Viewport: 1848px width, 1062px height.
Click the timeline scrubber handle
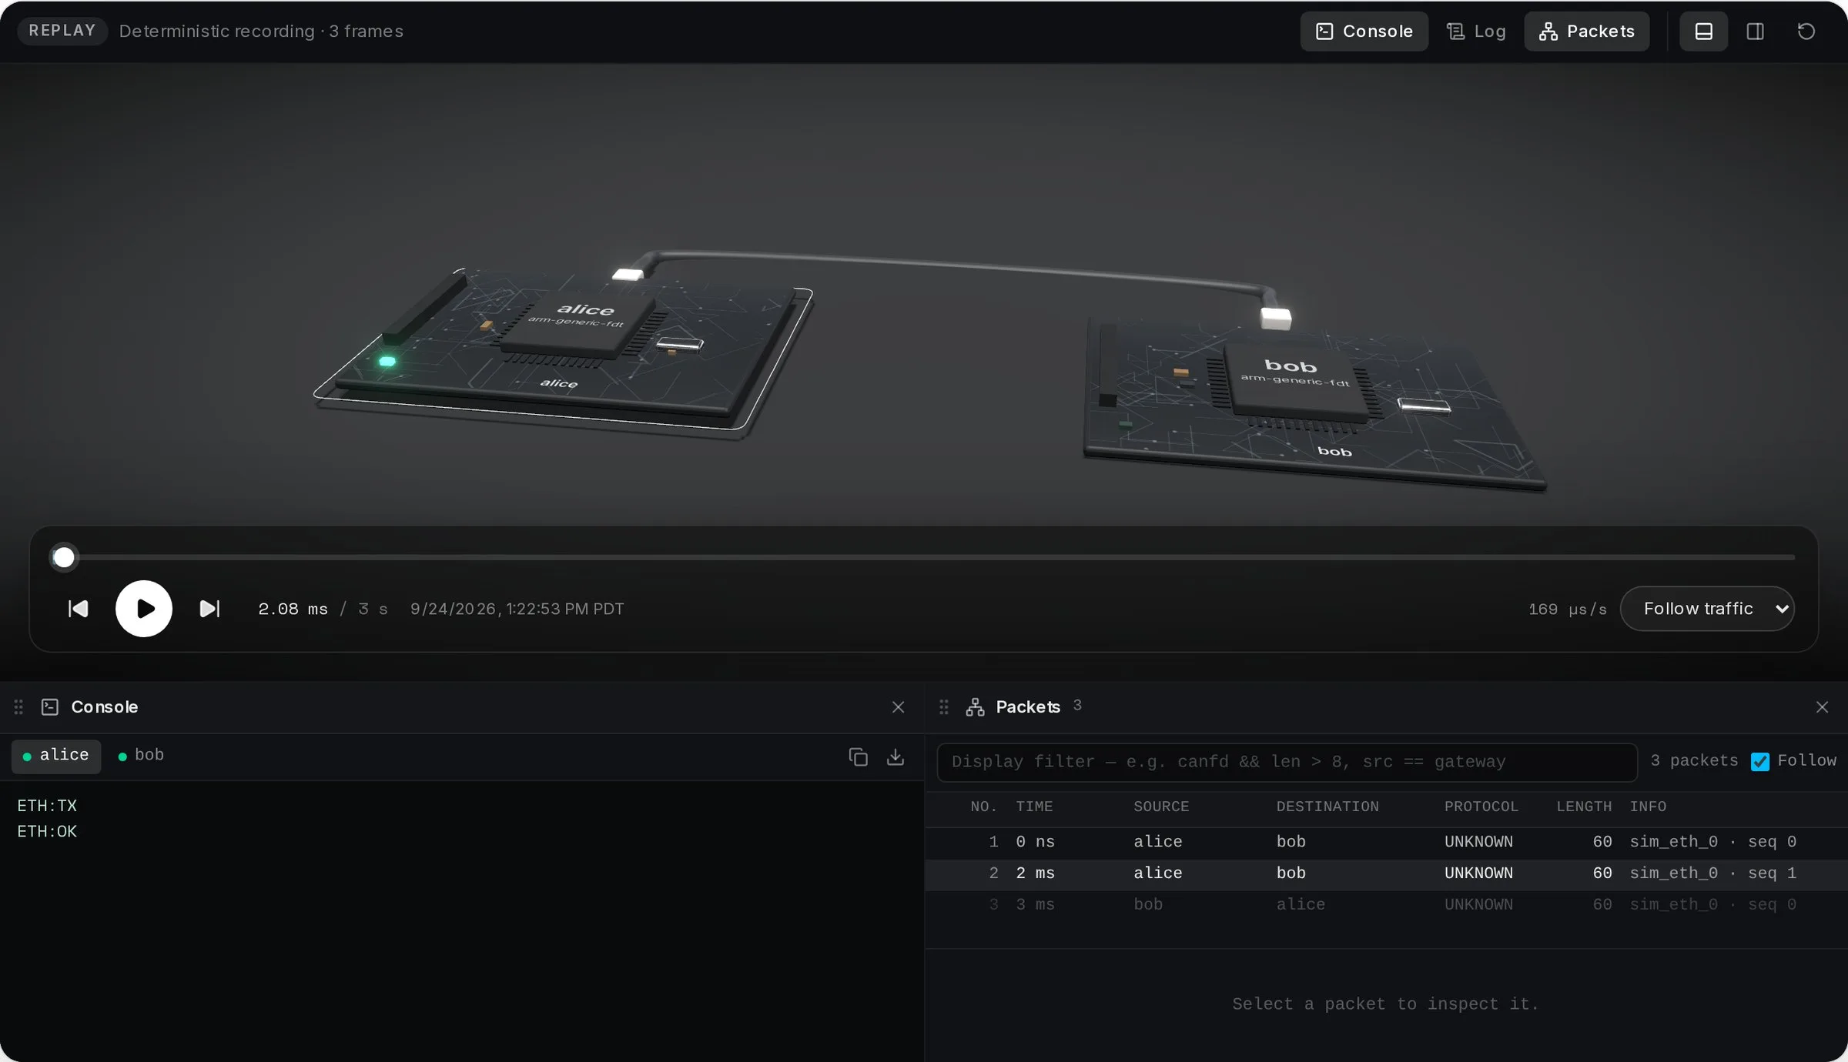[x=64, y=557]
